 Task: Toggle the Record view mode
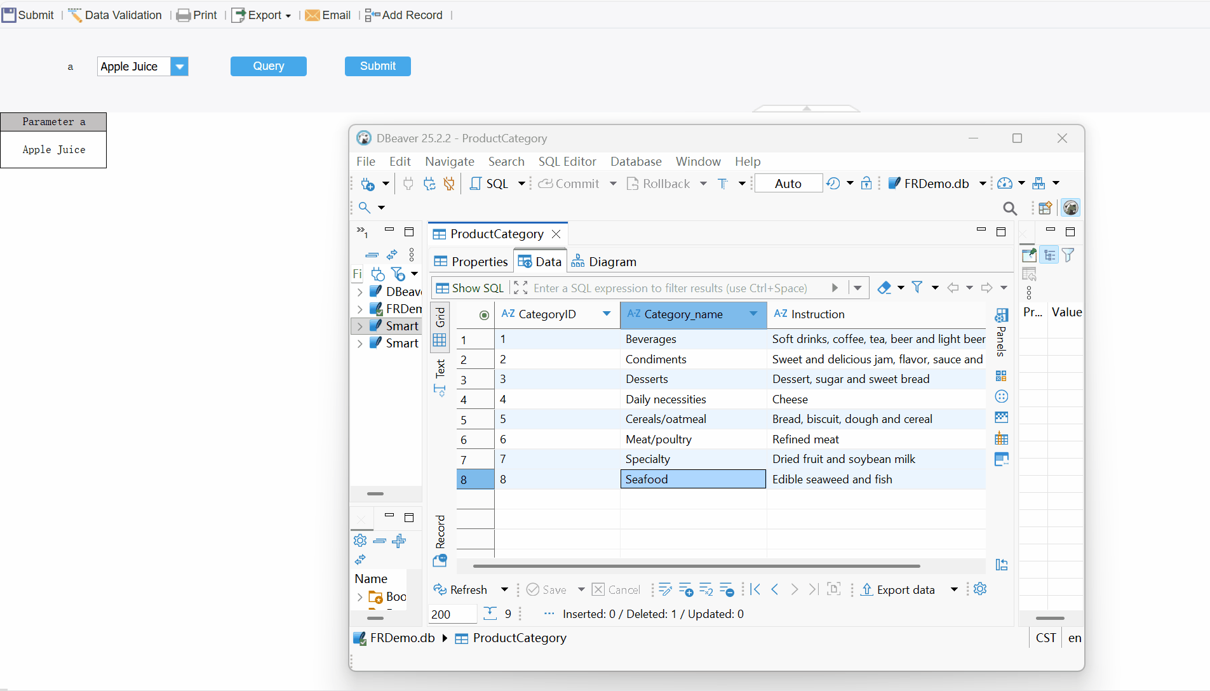pos(440,540)
